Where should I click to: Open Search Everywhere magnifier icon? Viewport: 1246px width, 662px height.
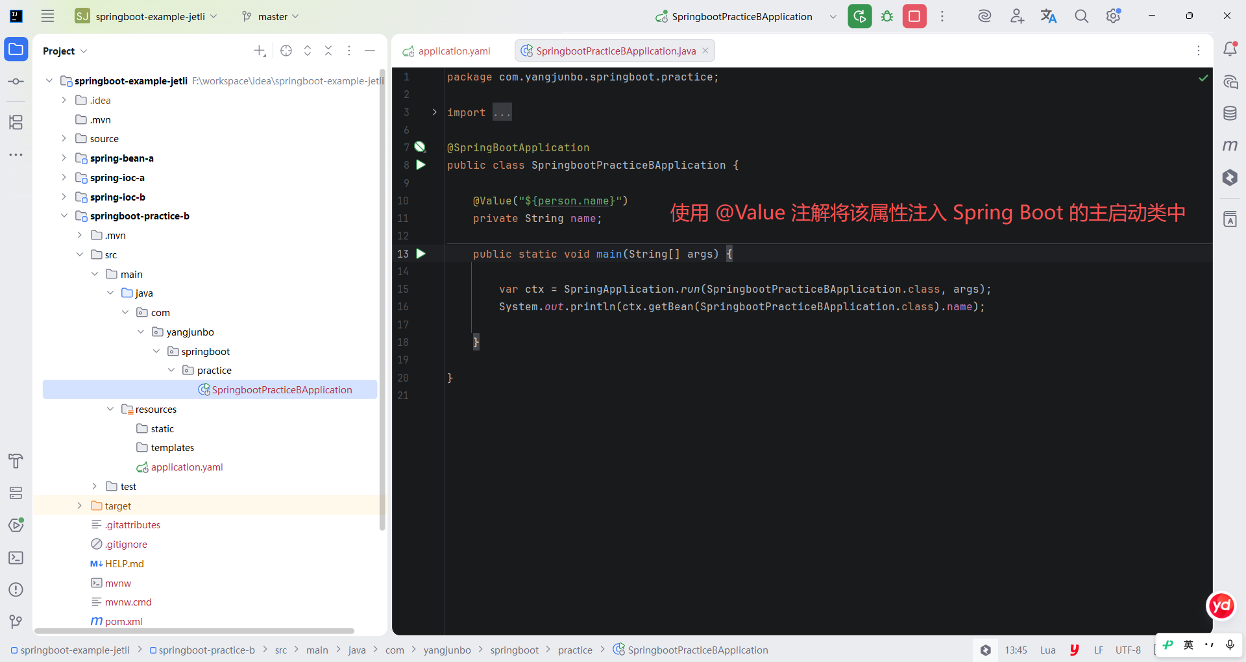[1081, 16]
